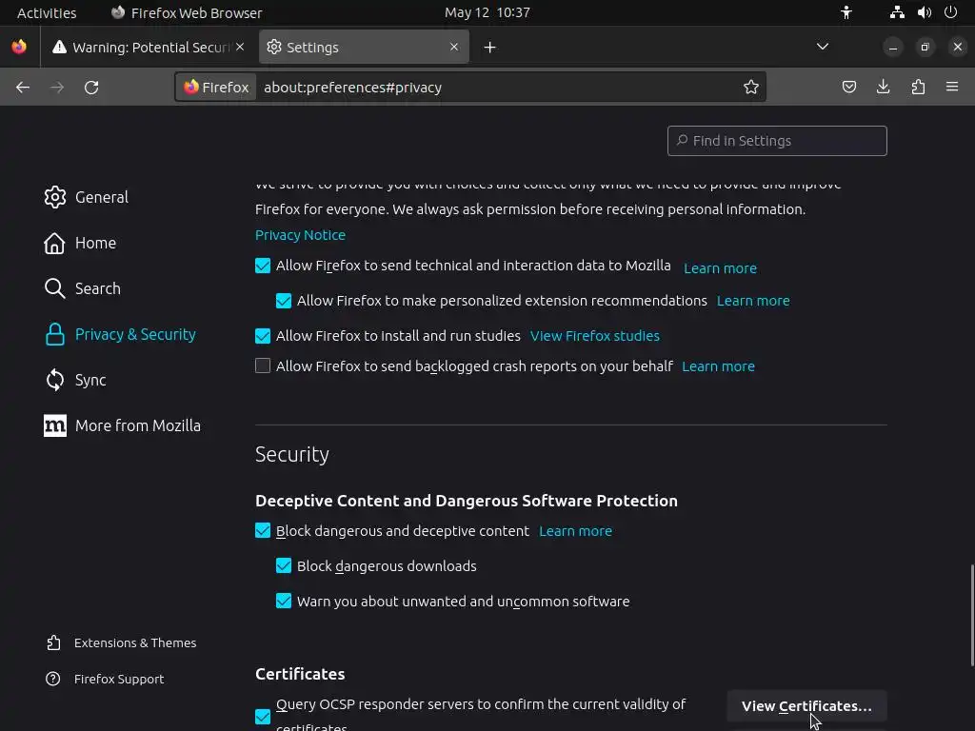Viewport: 975px width, 731px height.
Task: Open the Activities overview
Action: (47, 12)
